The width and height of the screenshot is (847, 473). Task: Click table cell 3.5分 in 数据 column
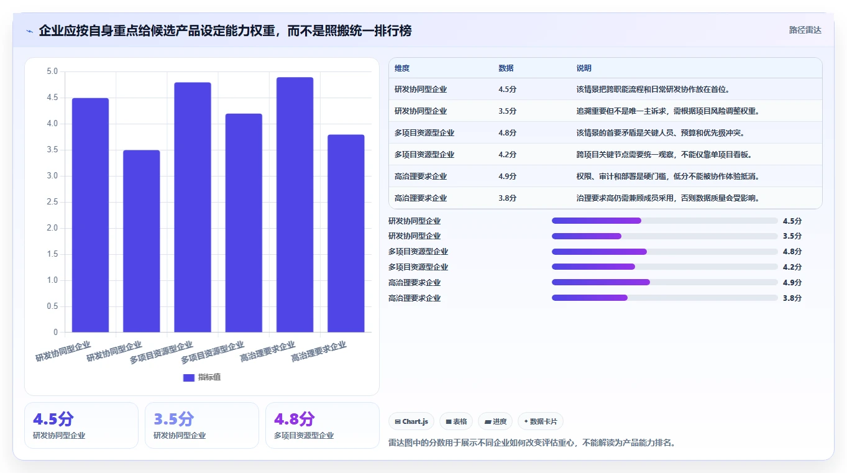click(508, 111)
